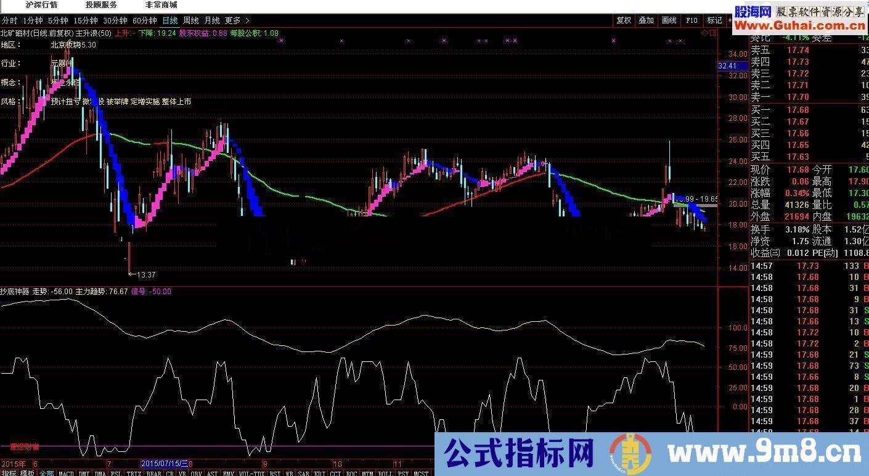This screenshot has height=476, width=869.
Task: Select the 标记 marker tool
Action: [x=715, y=20]
